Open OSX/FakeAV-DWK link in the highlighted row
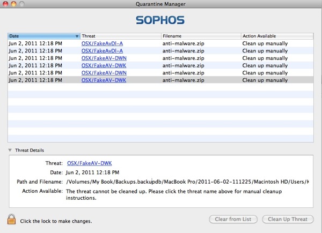Screen dimensions: 322x233 pos(104,80)
